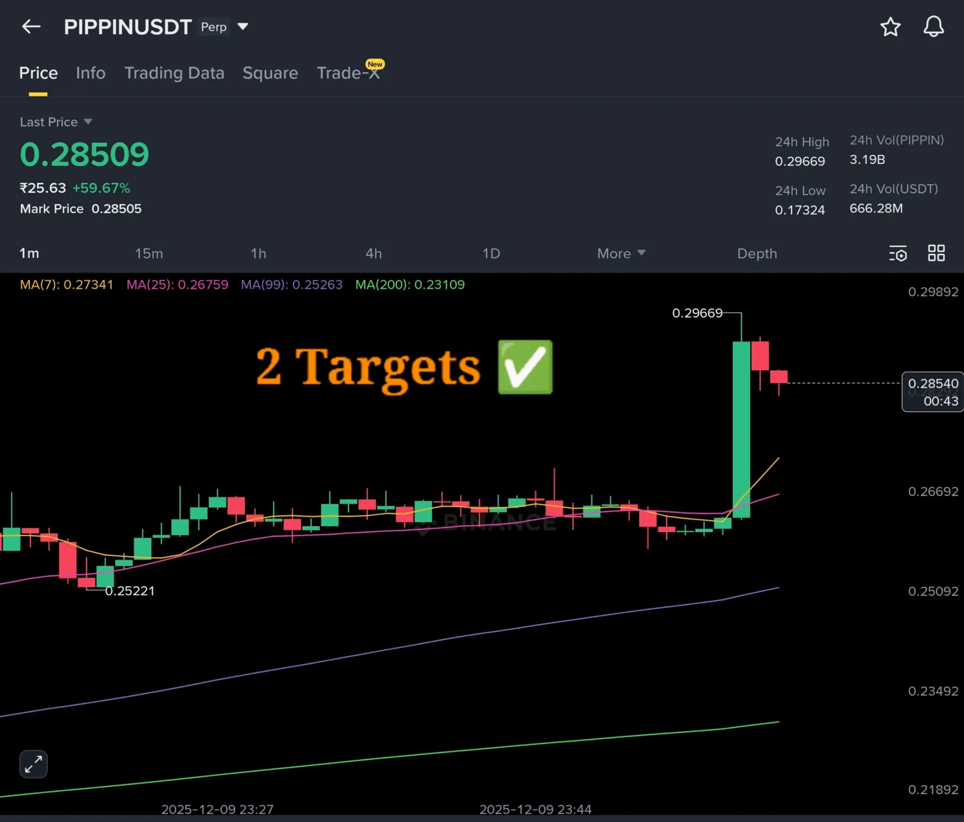The image size is (964, 822).
Task: Open the Trade-X tab
Action: pyautogui.click(x=348, y=73)
